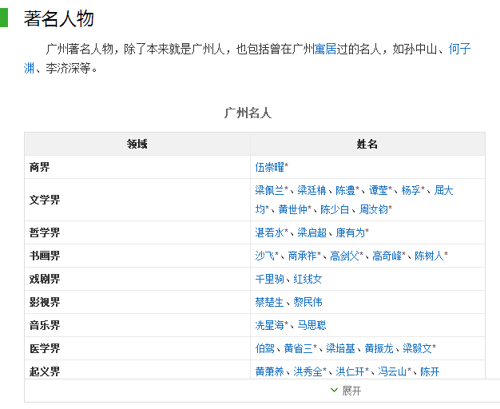Open the 洪秀全 link in 起义界
Viewport: 500px width, 409px height.
[x=308, y=371]
